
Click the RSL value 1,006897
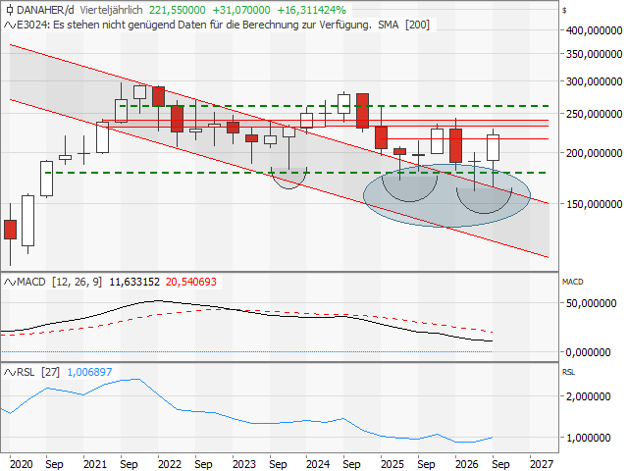[89, 372]
